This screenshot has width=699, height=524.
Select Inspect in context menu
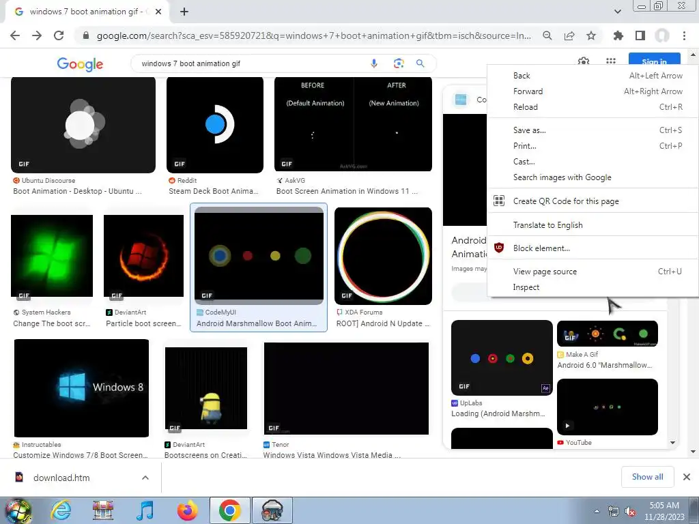[x=593, y=287]
